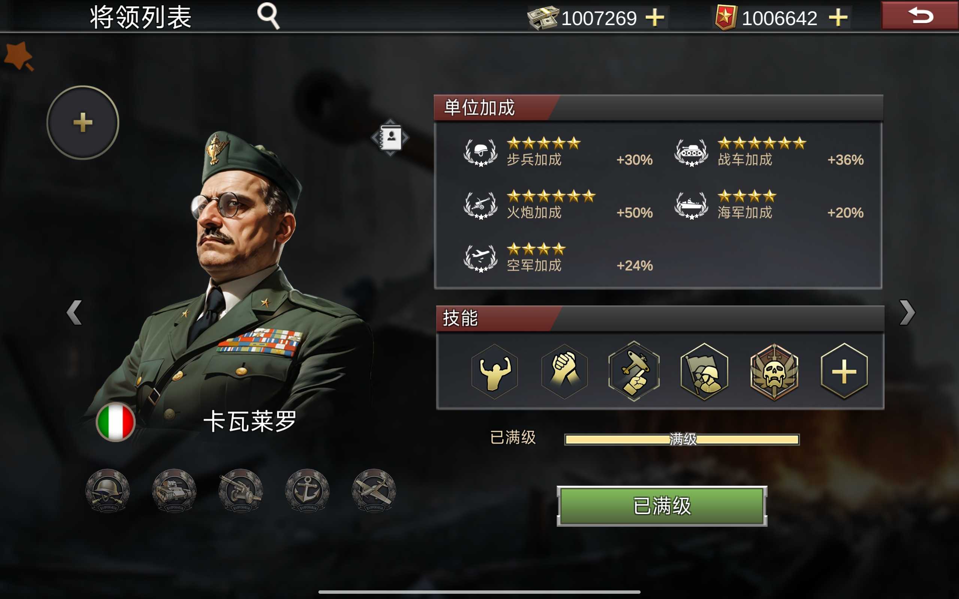Select the handshake skill icon
The height and width of the screenshot is (599, 959).
click(564, 372)
